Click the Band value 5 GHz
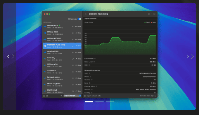The height and width of the screenshot is (115, 199). pos(153,83)
